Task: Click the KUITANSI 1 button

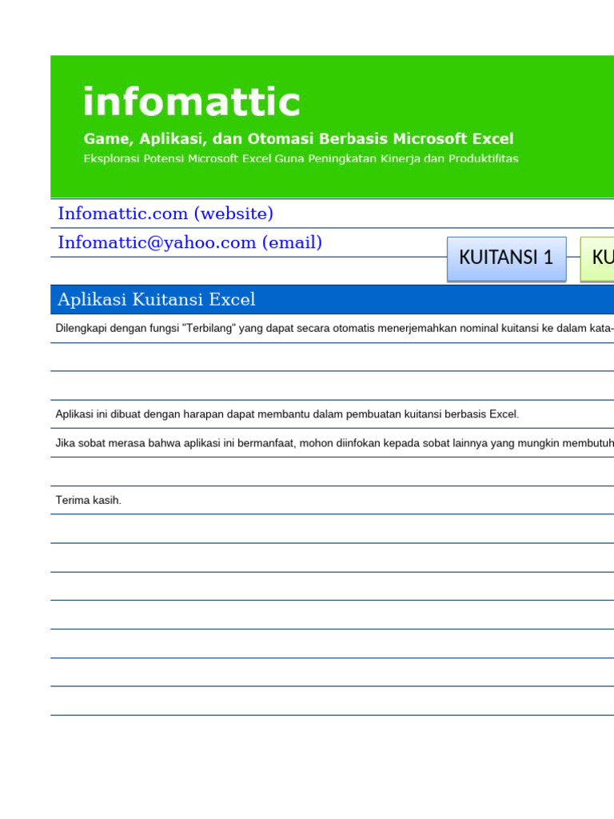Action: pyautogui.click(x=506, y=258)
